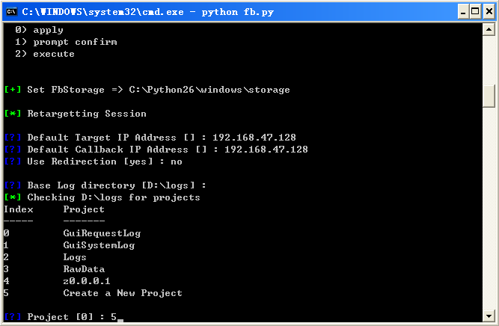The width and height of the screenshot is (499, 326).
Task: Click the Create a New Project line
Action: tap(123, 293)
